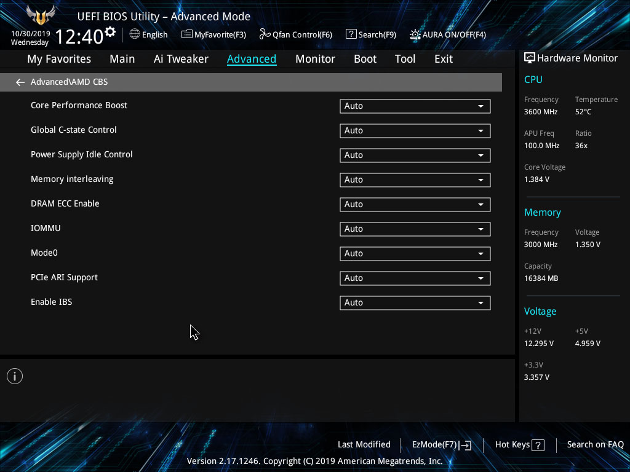
Task: Click CPU temperature value 52°C
Action: [583, 112]
